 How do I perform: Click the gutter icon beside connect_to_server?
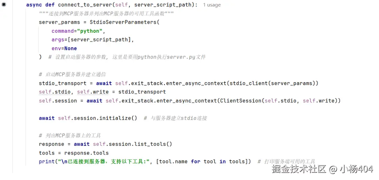(x=4, y=5)
